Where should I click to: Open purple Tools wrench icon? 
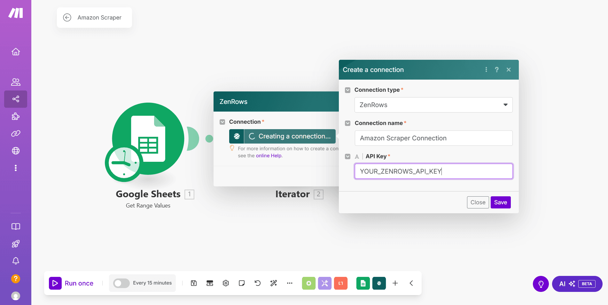coord(325,283)
